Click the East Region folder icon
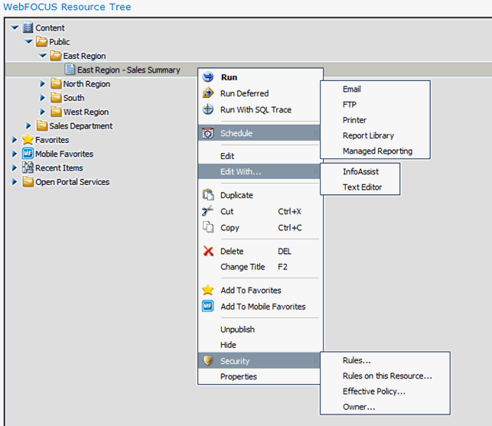The image size is (492, 426). point(56,56)
